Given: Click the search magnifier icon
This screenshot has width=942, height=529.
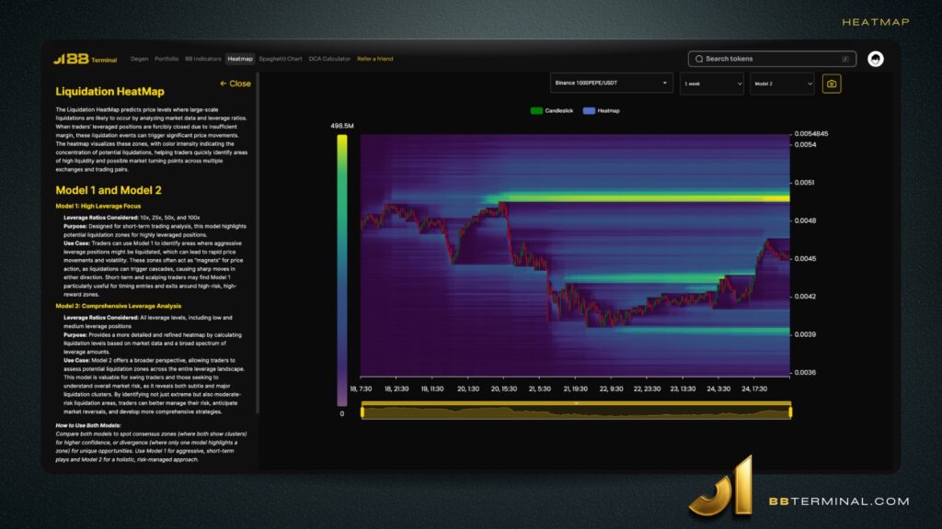Looking at the screenshot, I should [699, 59].
